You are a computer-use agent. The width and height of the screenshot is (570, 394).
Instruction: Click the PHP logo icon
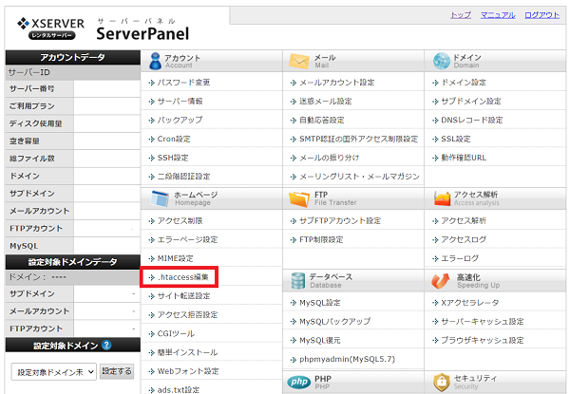click(x=299, y=382)
